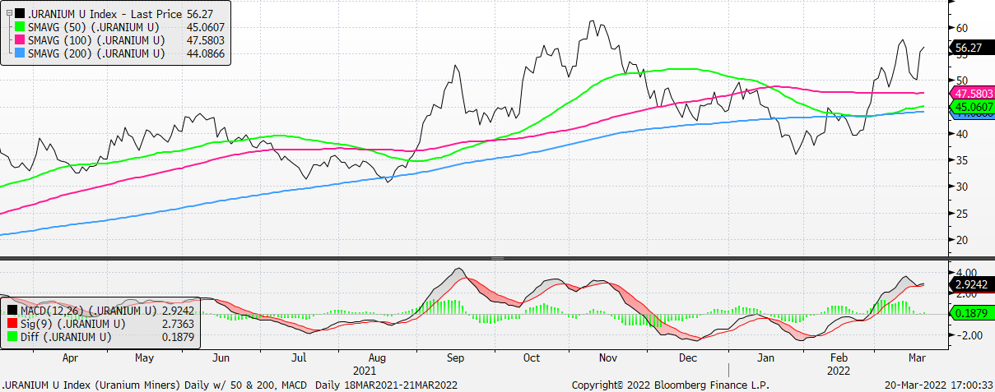The height and width of the screenshot is (392, 995).
Task: Click the Feb label on the time axis
Action: 839,359
